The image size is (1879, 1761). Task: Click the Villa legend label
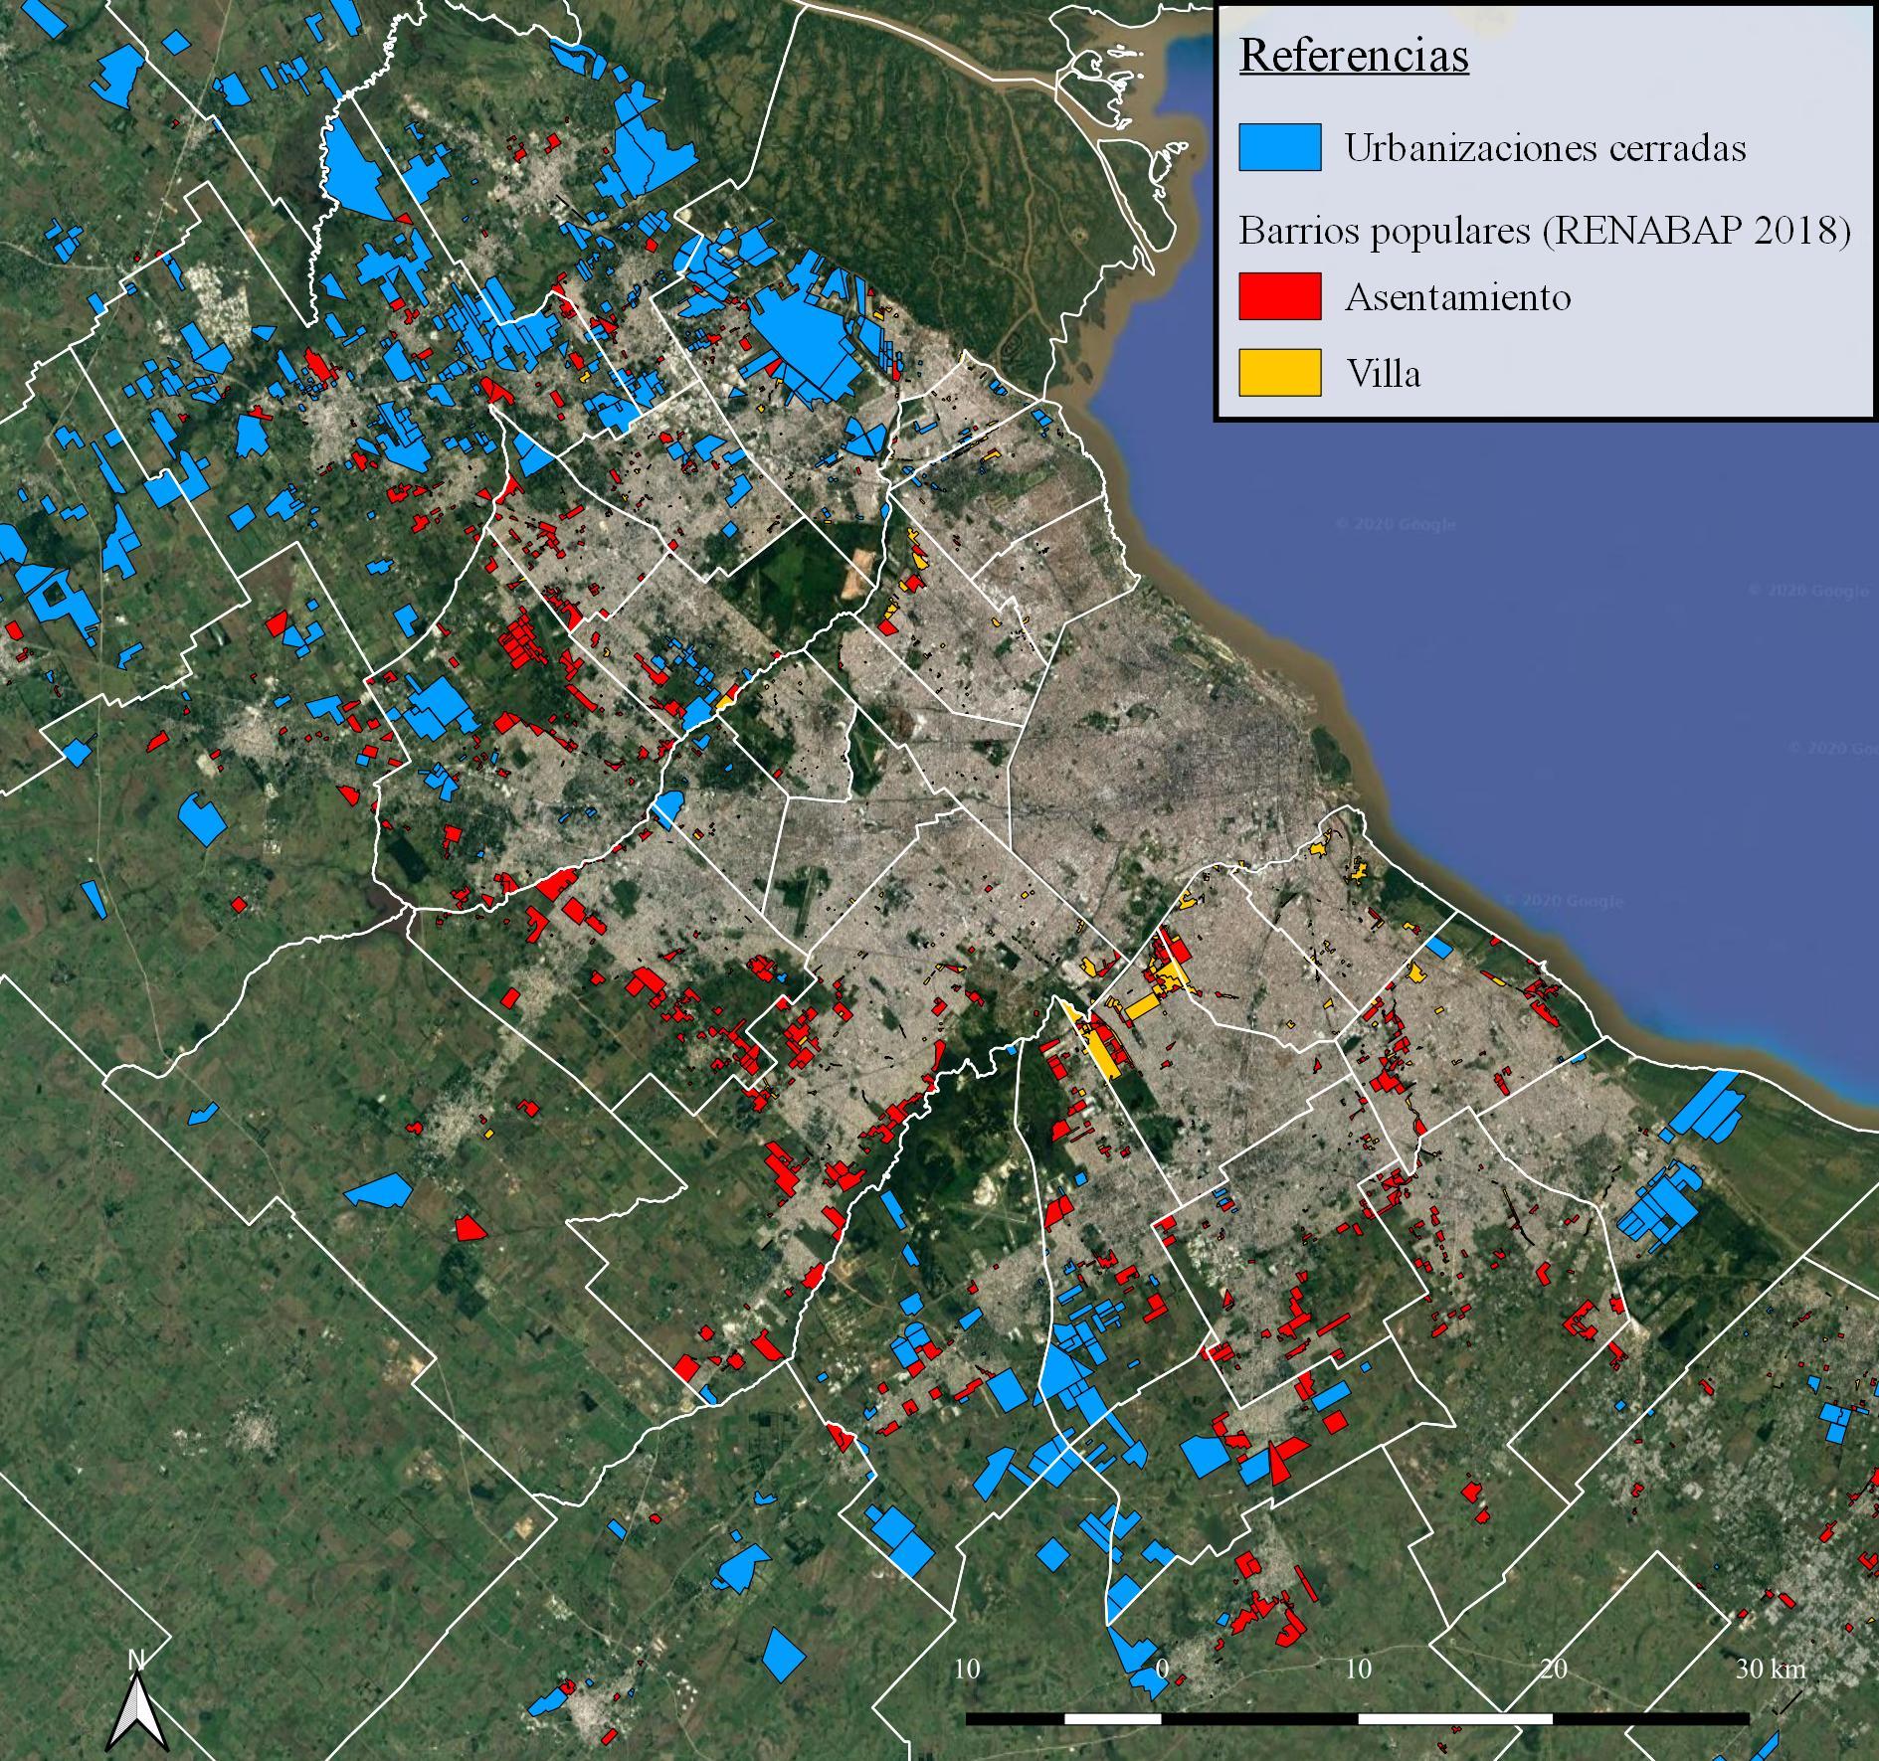coord(1383,374)
